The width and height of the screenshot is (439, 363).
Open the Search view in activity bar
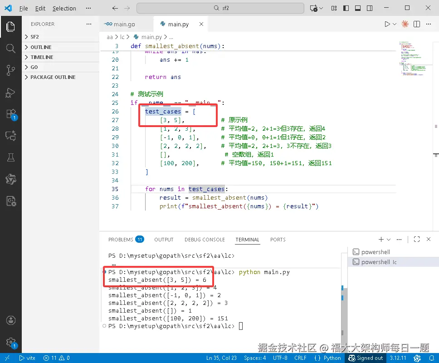point(10,49)
